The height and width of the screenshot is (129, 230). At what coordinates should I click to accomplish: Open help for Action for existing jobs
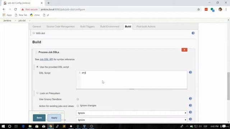click(190, 105)
